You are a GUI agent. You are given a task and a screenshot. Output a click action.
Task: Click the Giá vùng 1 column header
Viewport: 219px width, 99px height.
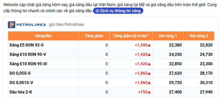[x=168, y=36]
